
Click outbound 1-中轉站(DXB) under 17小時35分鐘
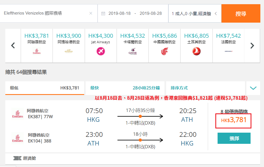[140, 123]
